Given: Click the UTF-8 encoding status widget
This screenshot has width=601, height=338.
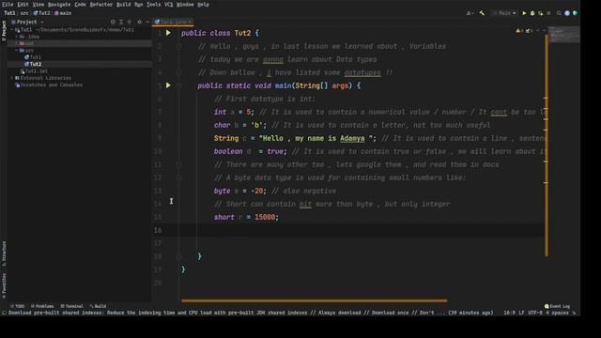Looking at the screenshot, I should click(535, 313).
